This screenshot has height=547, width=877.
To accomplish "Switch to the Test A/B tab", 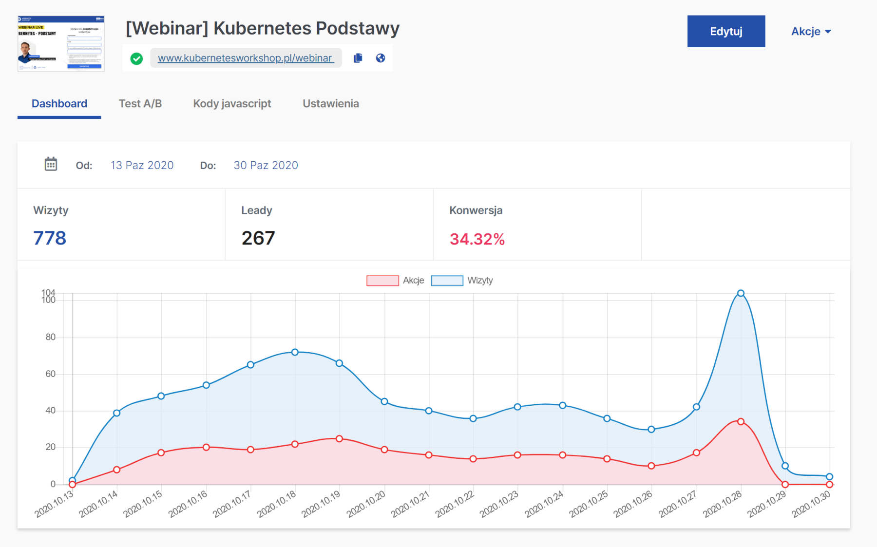I will [140, 104].
